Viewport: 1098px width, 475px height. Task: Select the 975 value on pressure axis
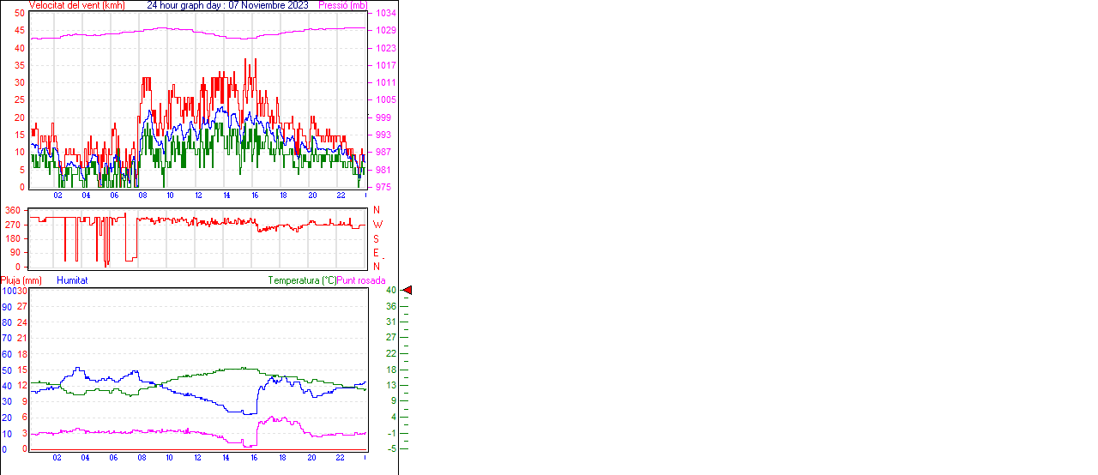383,187
